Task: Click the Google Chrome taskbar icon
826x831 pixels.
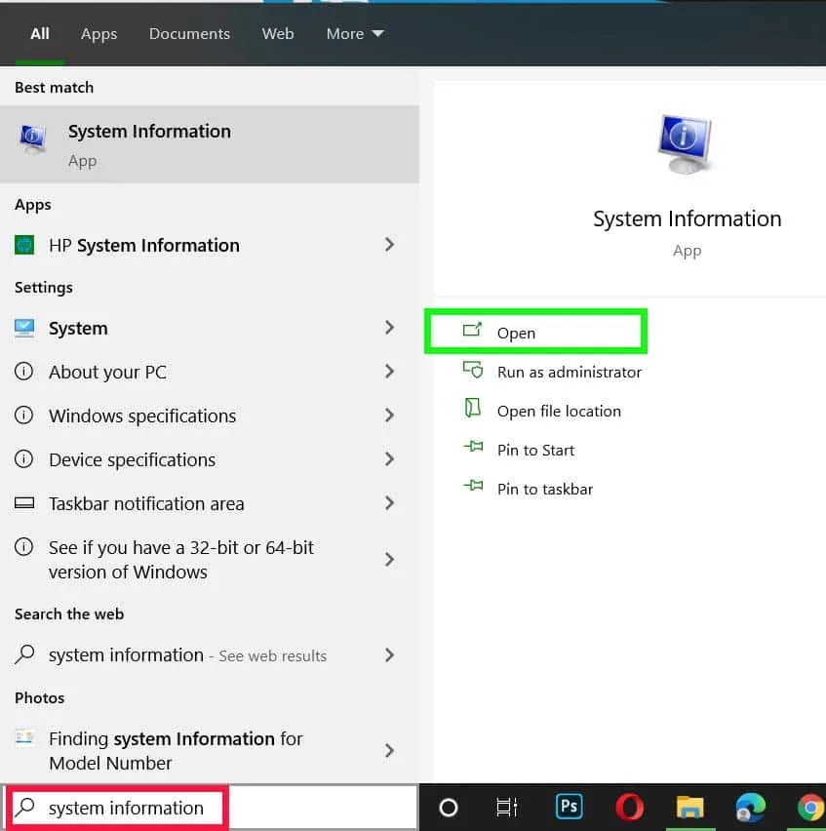Action: coord(808,807)
